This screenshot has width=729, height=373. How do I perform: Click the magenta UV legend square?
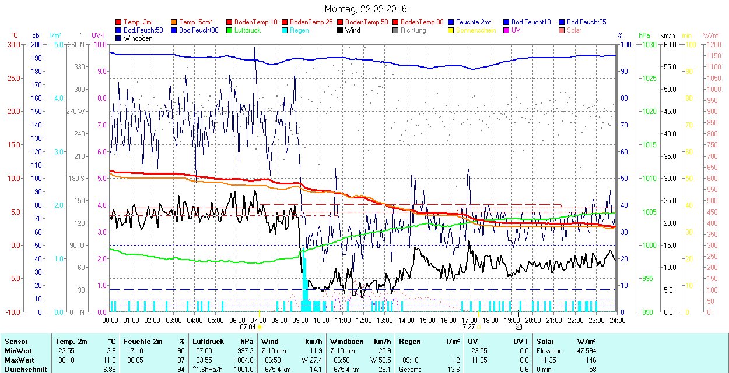click(507, 30)
